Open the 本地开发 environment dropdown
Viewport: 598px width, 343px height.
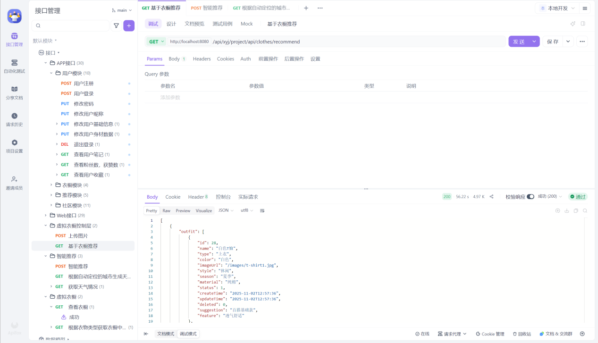(557, 8)
